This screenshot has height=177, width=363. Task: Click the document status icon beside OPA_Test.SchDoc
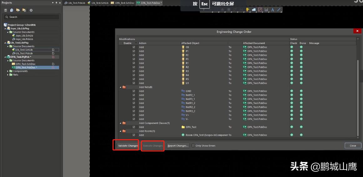pos(53,64)
